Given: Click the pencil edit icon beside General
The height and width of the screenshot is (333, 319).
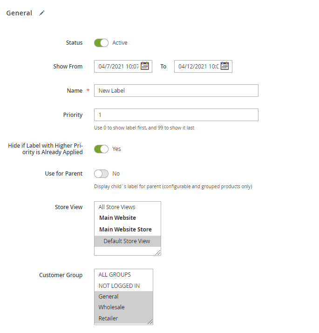Looking at the screenshot, I should coord(42,13).
